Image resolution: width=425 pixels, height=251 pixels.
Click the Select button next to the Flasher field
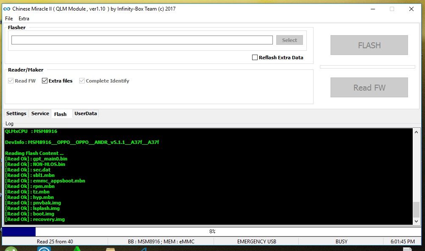coord(289,40)
